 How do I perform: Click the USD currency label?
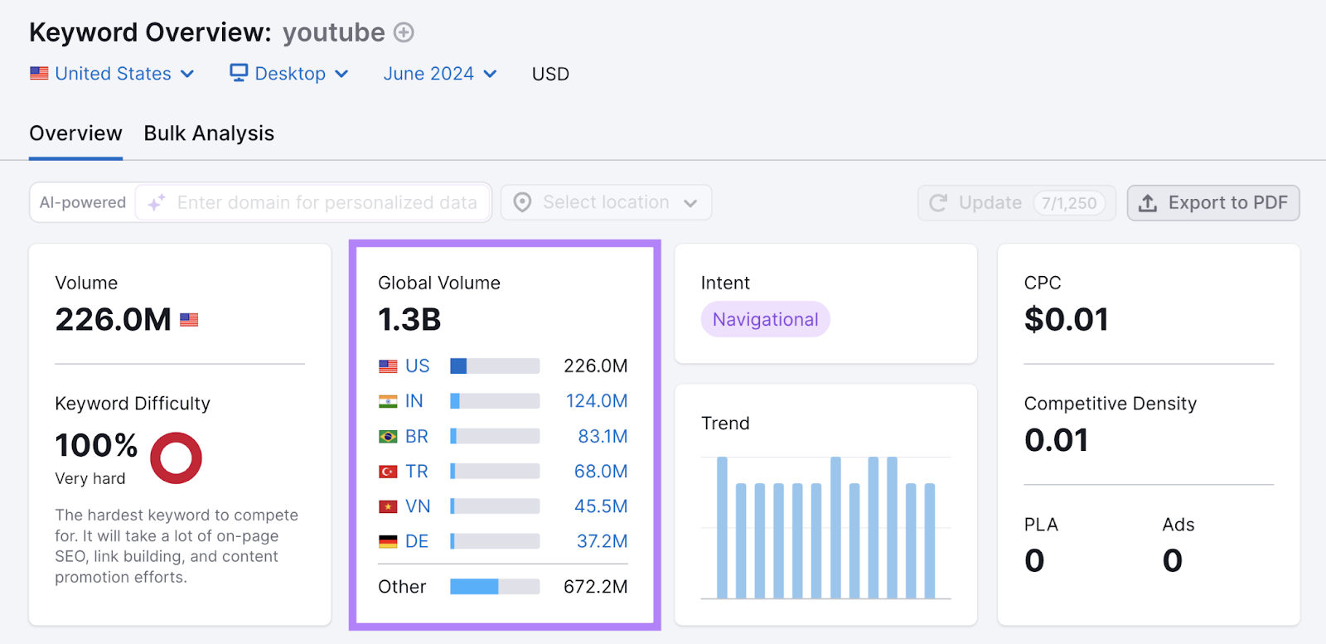pos(550,74)
